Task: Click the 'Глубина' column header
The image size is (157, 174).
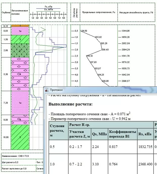Action: 6,12
